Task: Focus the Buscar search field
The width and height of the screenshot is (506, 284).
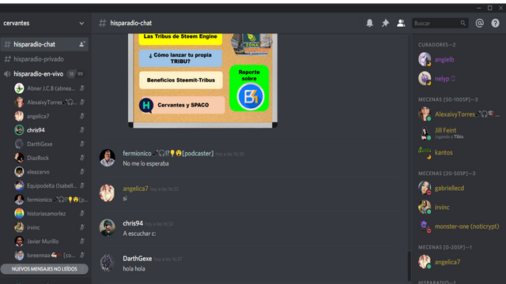Action: pos(440,23)
